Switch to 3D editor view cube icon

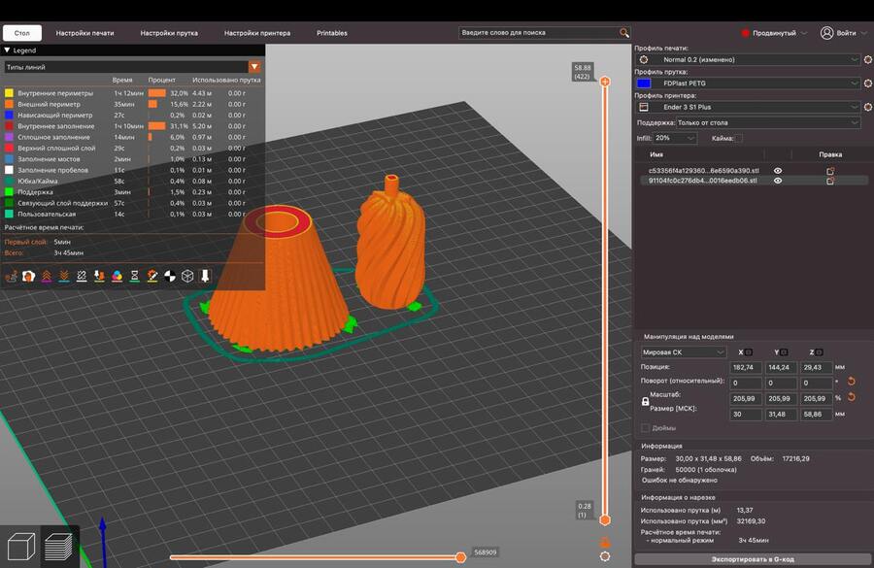click(20, 546)
